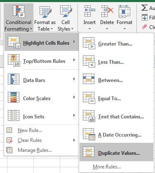Click the Insert button label
The width and height of the screenshot is (155, 173).
click(89, 22)
